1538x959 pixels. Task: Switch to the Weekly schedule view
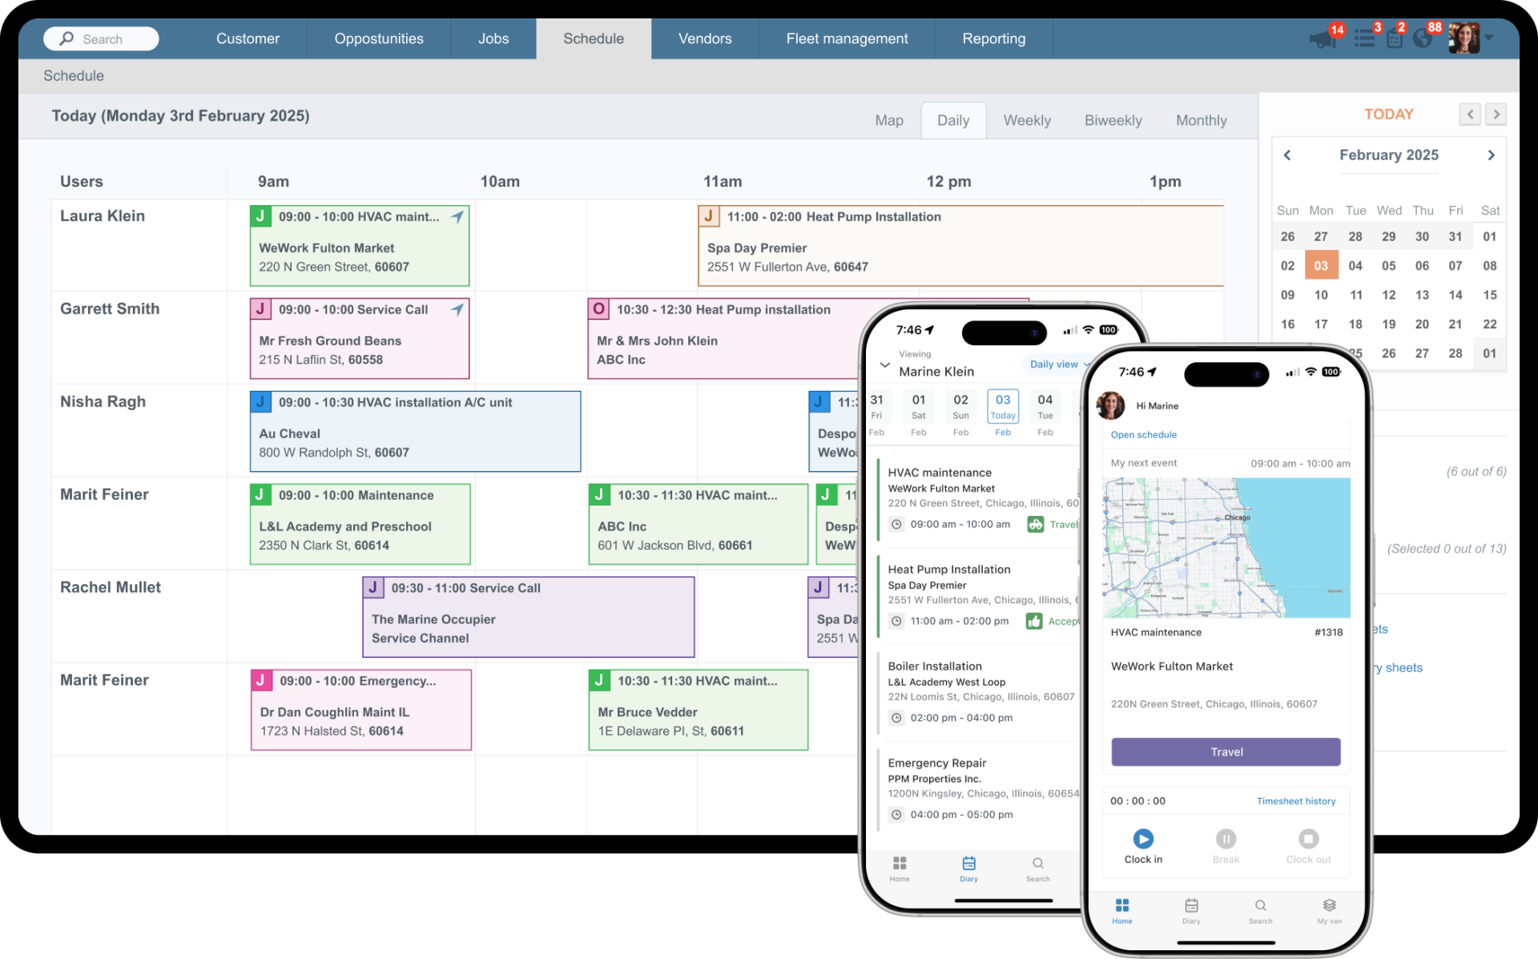point(1027,119)
